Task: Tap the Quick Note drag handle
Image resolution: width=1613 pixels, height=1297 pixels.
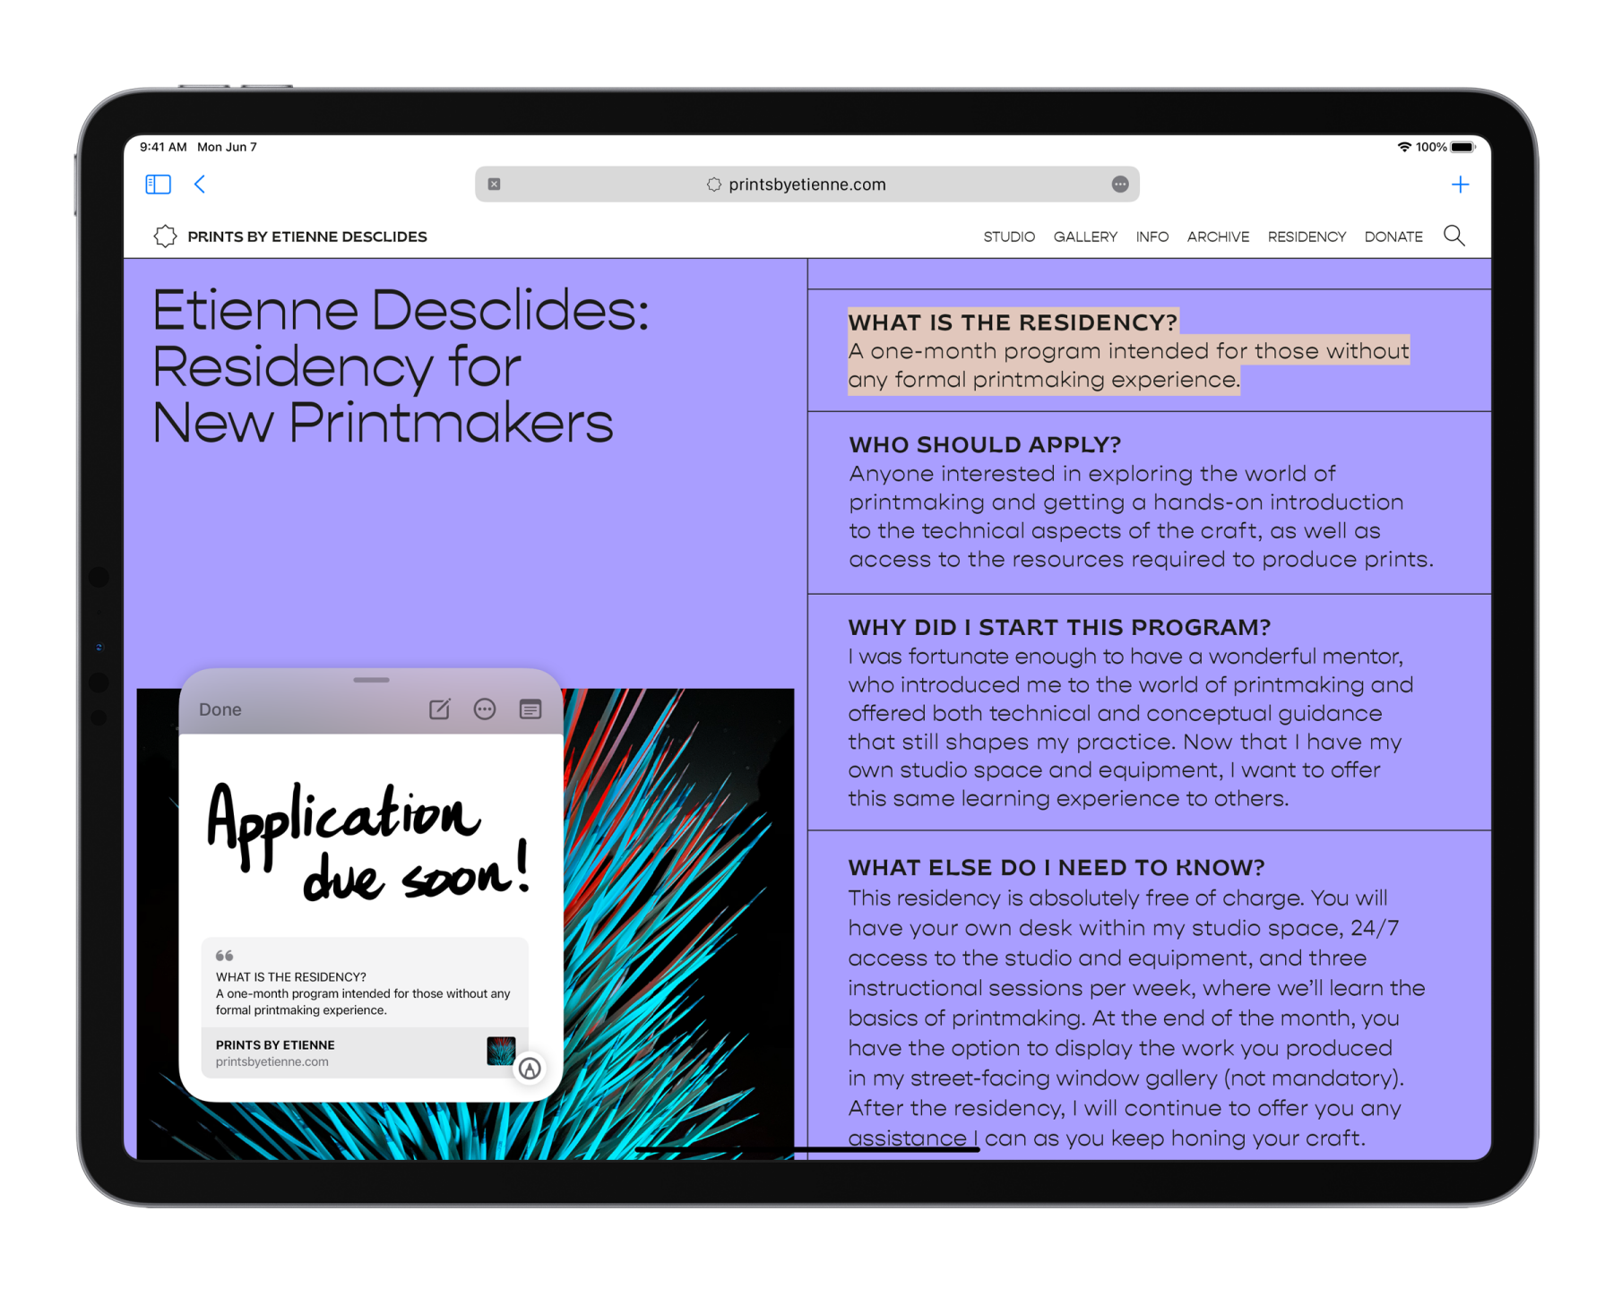Action: 371,680
